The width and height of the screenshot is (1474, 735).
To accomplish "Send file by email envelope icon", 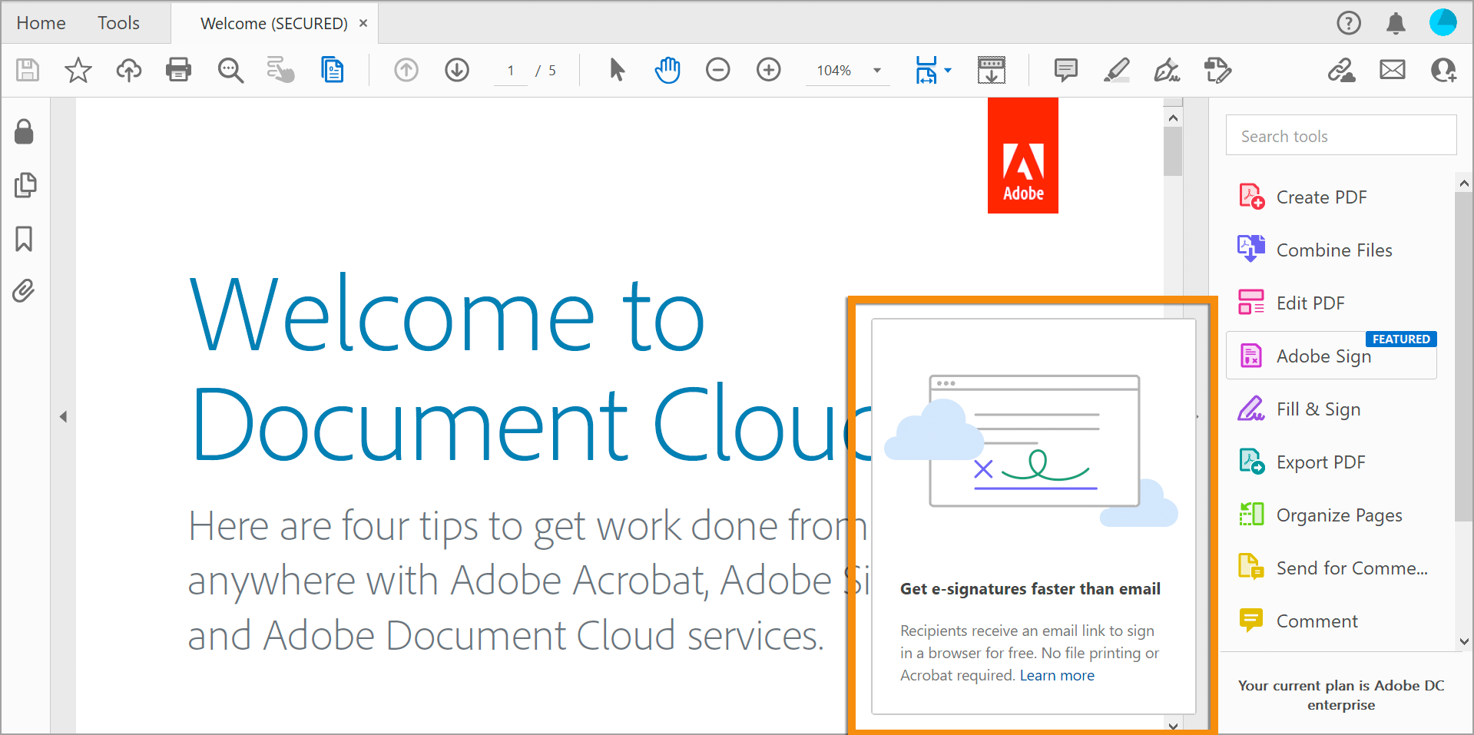I will [x=1392, y=70].
